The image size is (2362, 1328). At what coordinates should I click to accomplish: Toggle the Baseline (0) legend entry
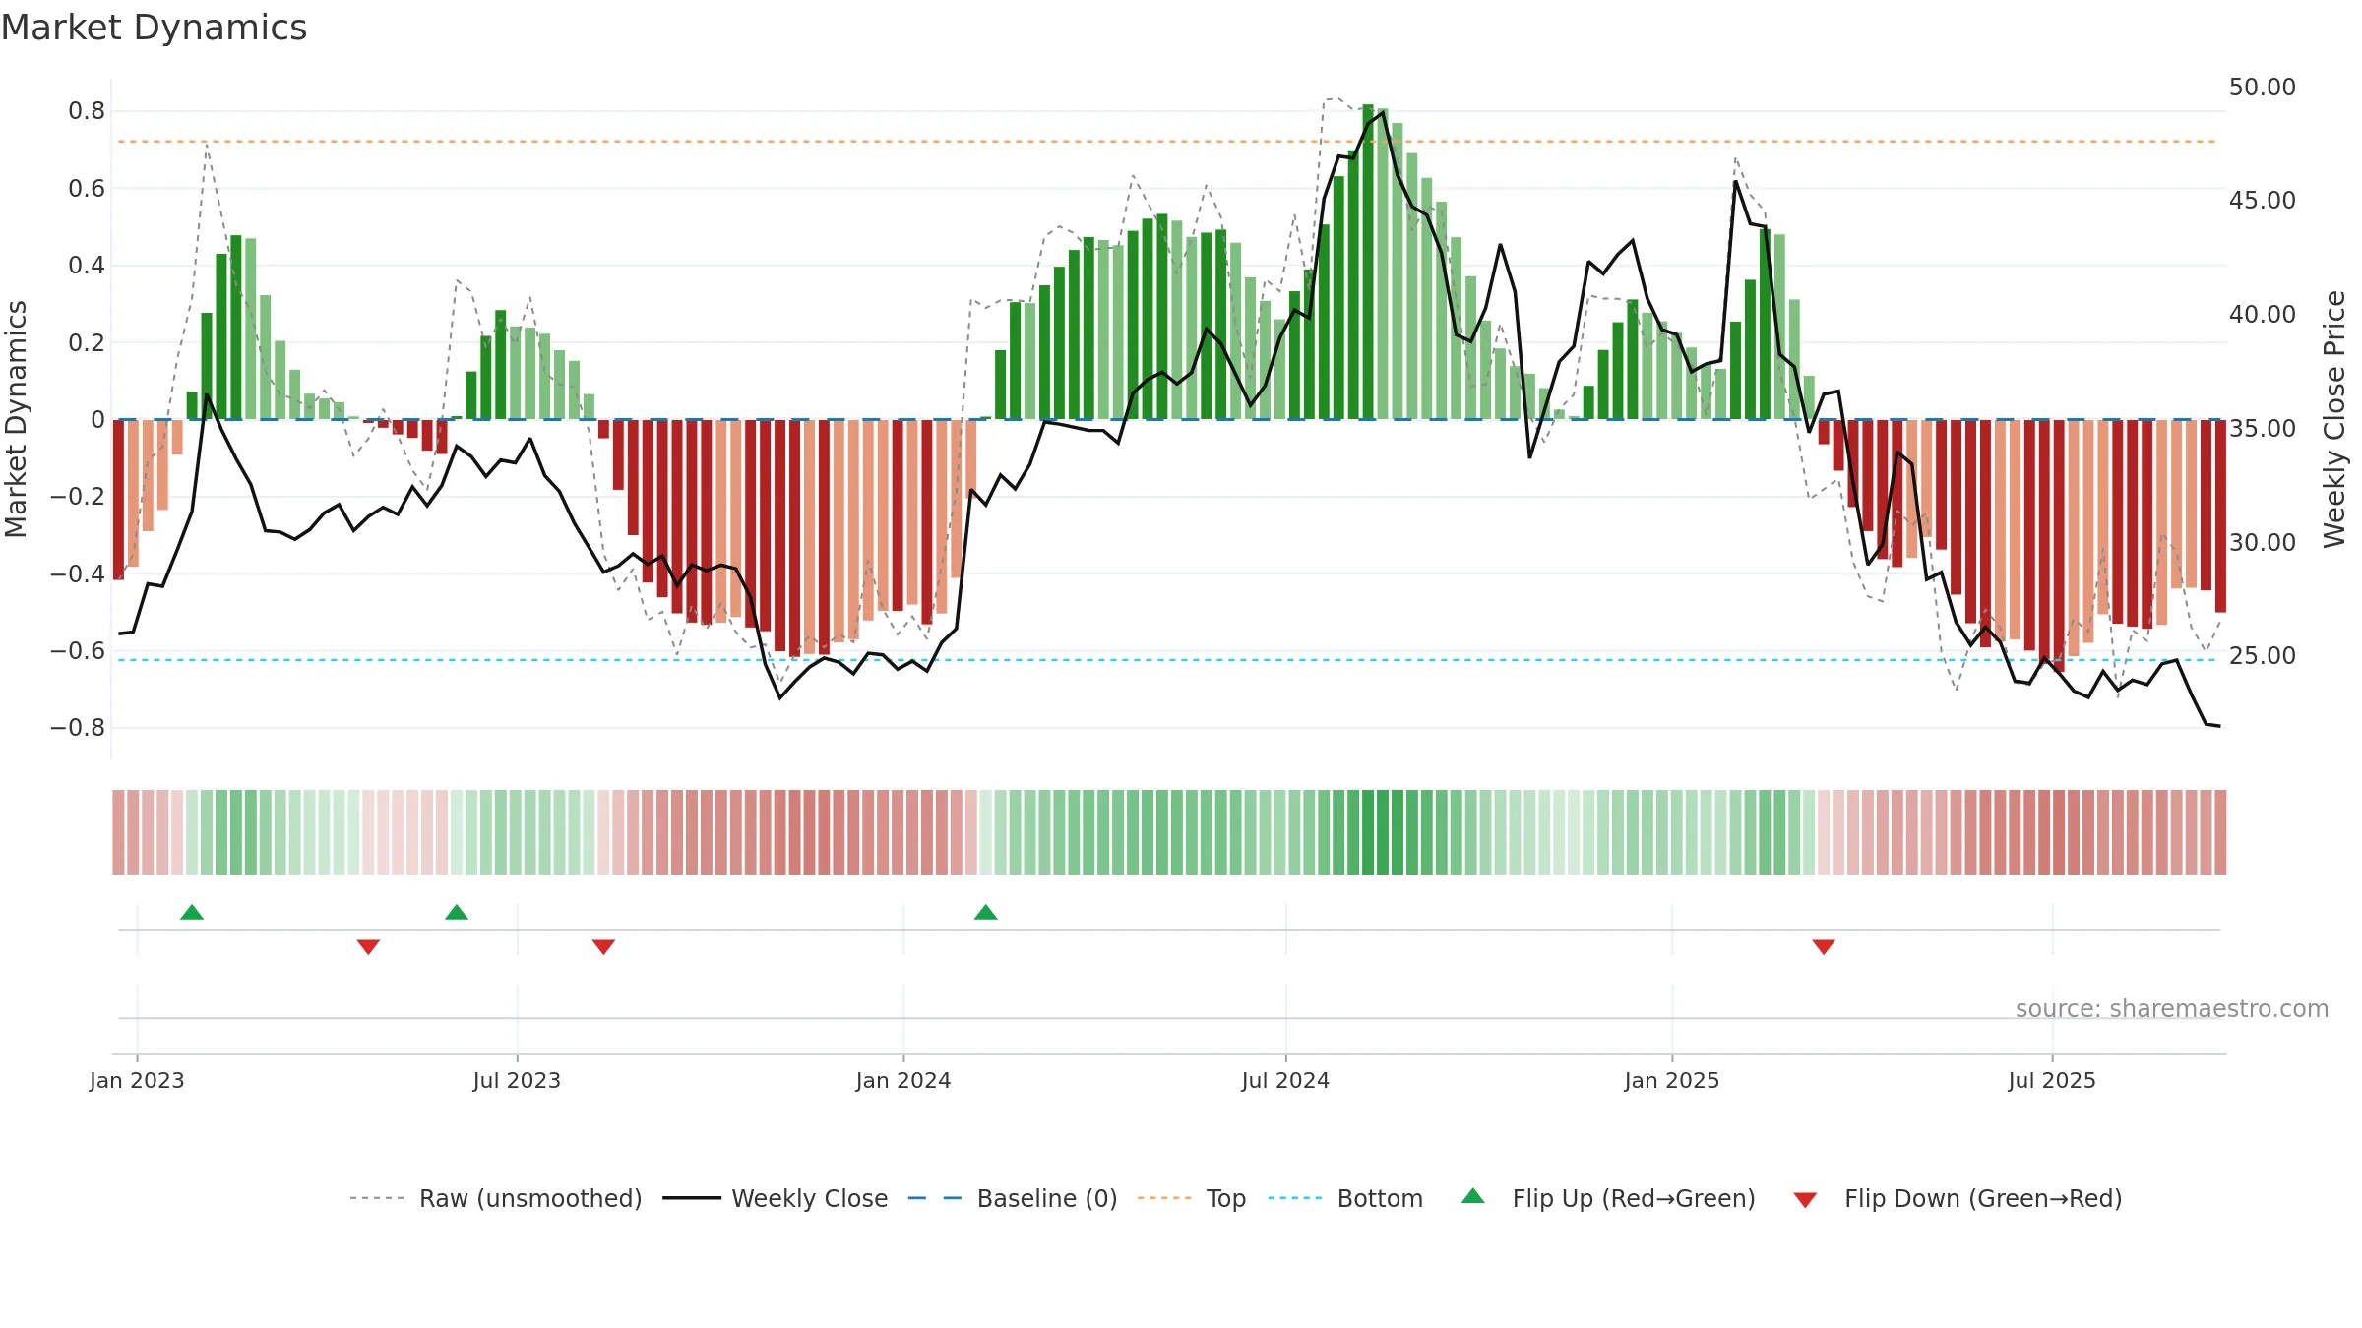point(1013,1198)
